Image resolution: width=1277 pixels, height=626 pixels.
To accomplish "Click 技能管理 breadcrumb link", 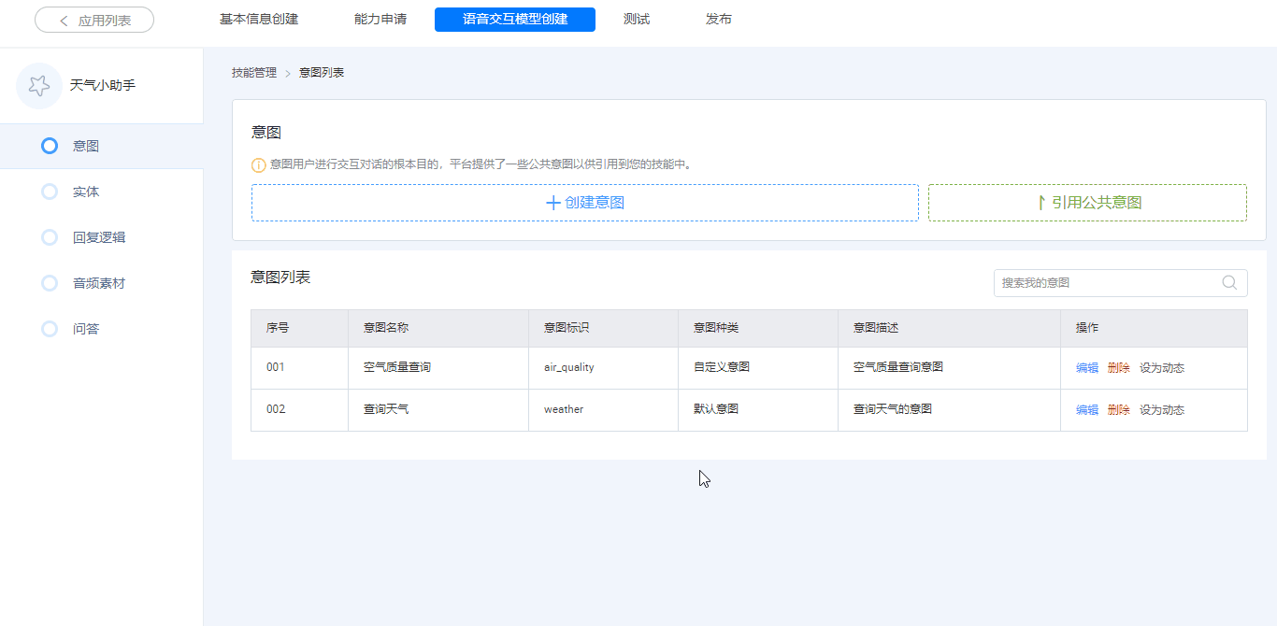I will [254, 73].
